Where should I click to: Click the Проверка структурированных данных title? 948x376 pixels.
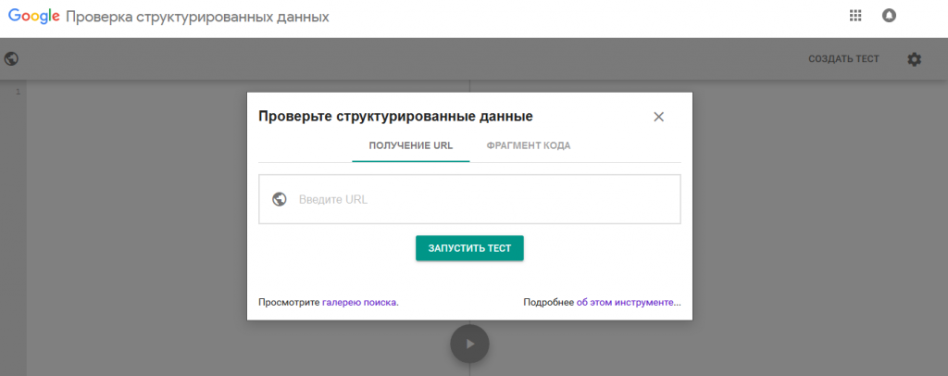point(198,17)
